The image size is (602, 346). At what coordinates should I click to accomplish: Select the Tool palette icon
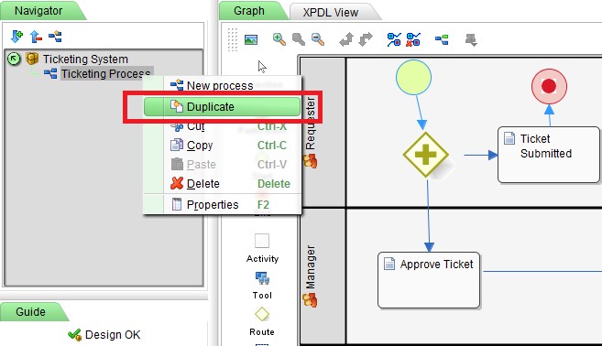[x=262, y=279]
